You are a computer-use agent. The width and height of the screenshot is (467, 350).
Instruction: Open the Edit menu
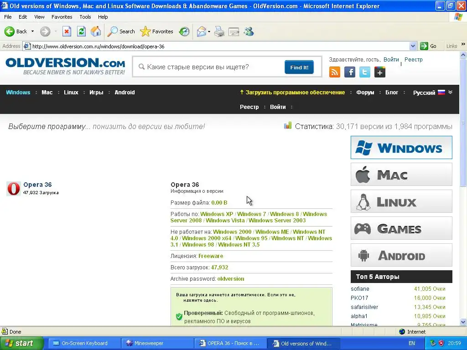click(x=23, y=17)
